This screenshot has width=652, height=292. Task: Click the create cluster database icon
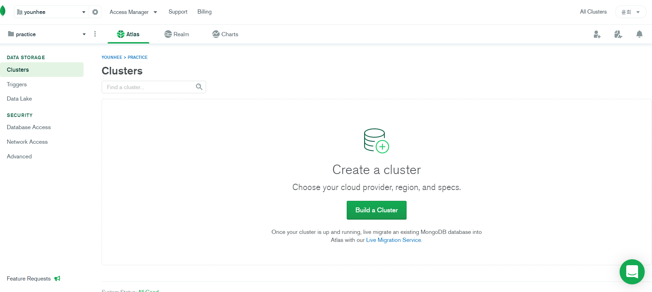tap(376, 141)
